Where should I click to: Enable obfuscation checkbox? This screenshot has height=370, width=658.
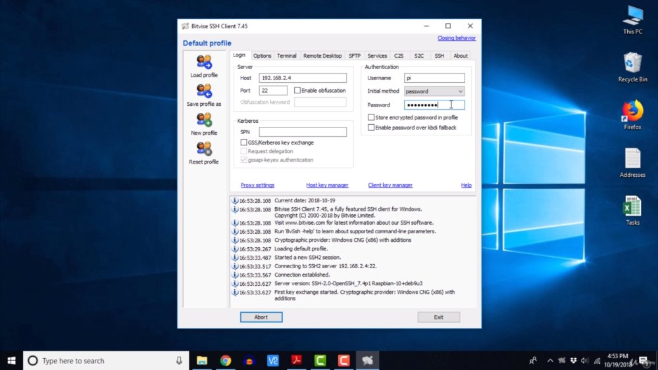pyautogui.click(x=297, y=90)
